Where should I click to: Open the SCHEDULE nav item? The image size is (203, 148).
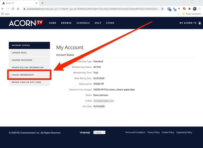[x=83, y=23]
